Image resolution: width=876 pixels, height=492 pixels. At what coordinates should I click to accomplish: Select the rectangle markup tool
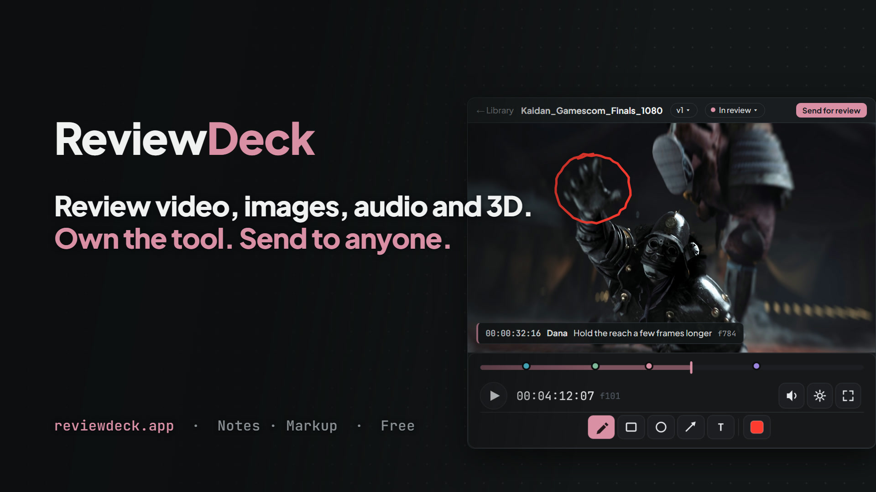point(631,427)
